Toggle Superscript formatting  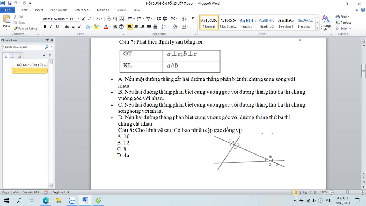click(x=79, y=26)
